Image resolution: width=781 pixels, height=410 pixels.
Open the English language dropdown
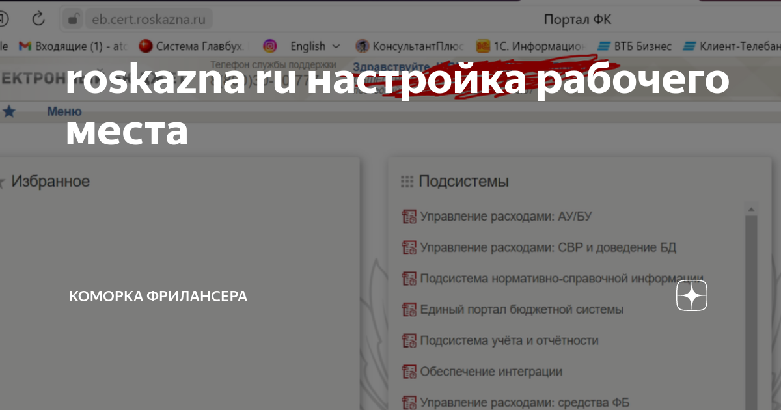click(315, 46)
